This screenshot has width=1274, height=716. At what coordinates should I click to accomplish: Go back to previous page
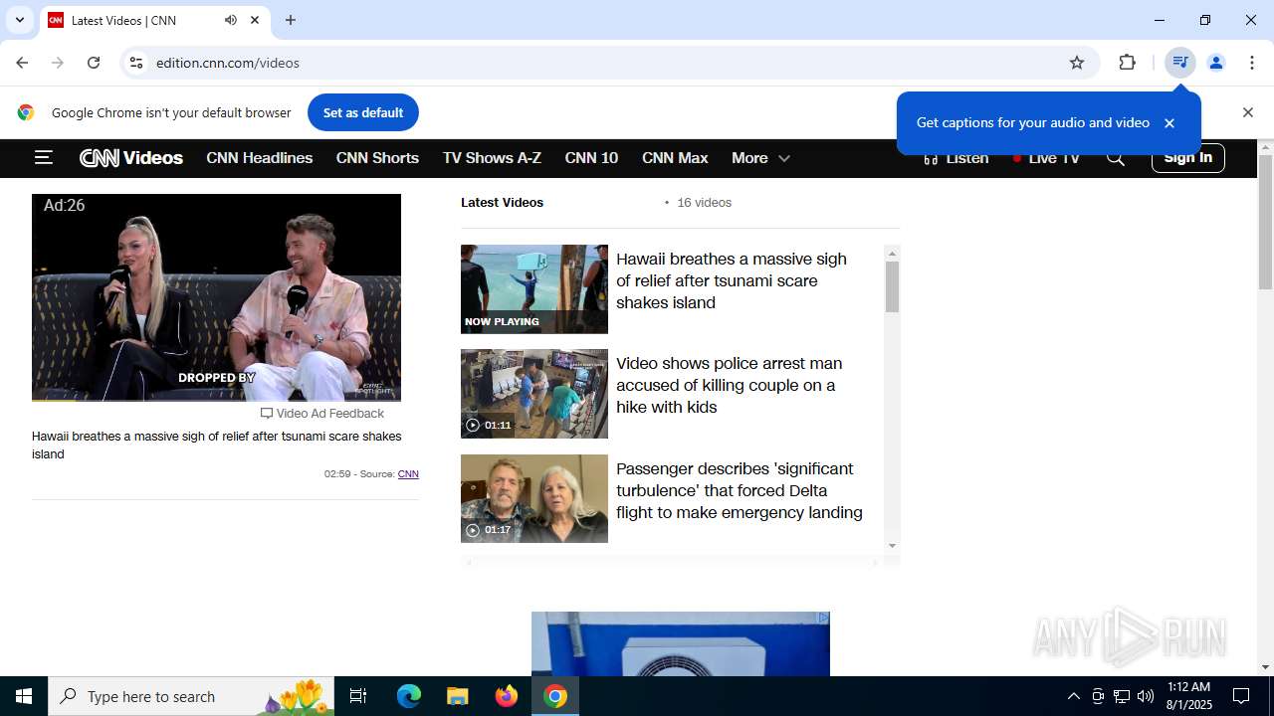[22, 63]
